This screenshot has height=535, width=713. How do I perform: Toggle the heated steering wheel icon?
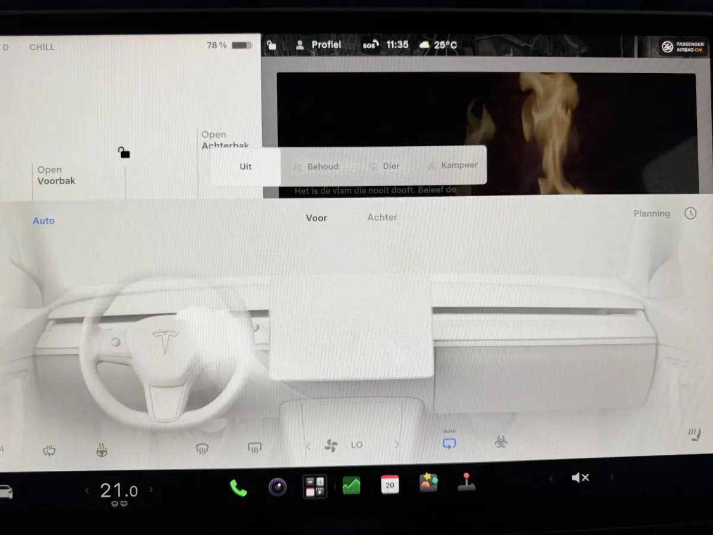(x=102, y=451)
